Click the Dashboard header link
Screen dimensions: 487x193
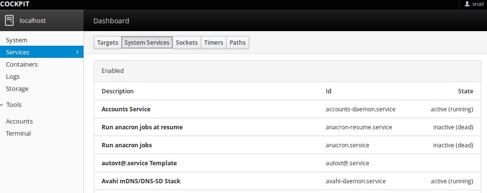click(x=111, y=21)
